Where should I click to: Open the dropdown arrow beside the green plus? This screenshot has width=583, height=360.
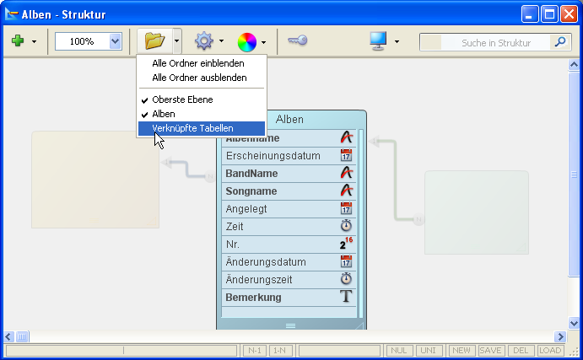click(34, 41)
